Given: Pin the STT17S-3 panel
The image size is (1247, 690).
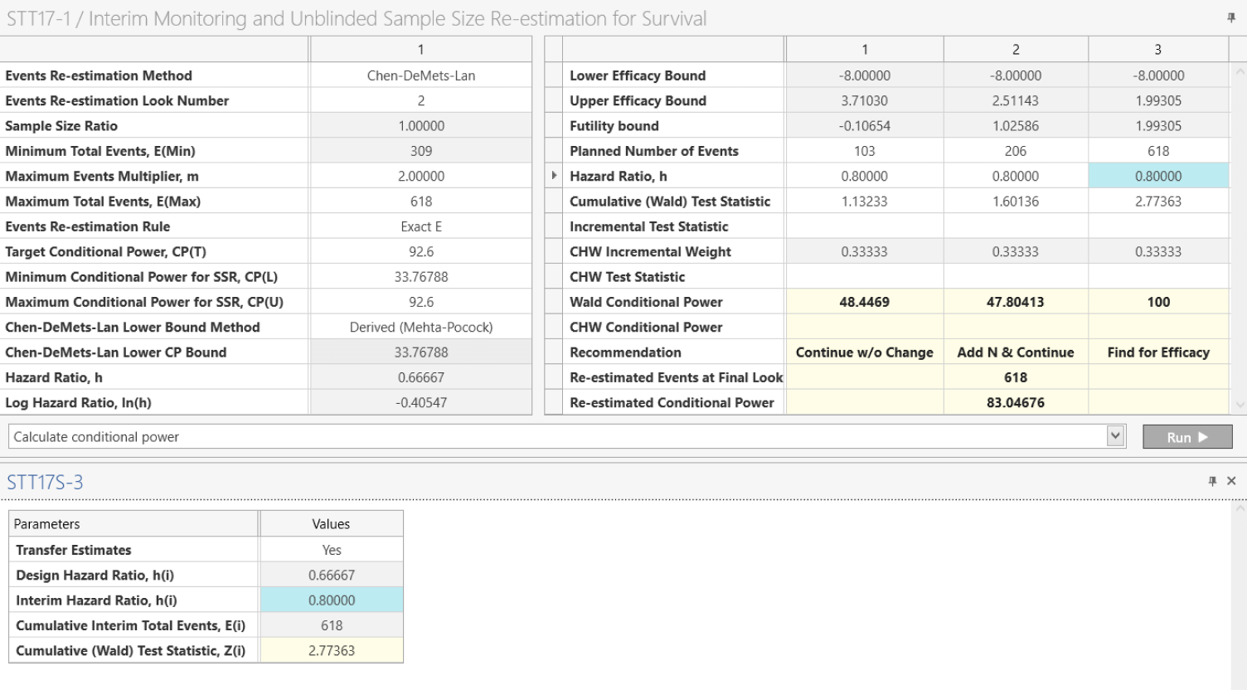Looking at the screenshot, I should coord(1213,481).
